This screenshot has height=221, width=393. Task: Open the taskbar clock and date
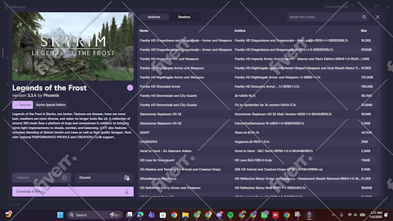coord(376,215)
